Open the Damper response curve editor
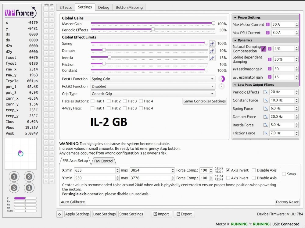 (x=212, y=51)
